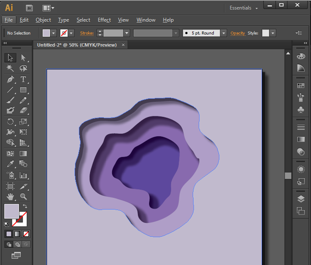The image size is (311, 265).
Task: Select the Eyedropper tool
Action: coord(10,164)
